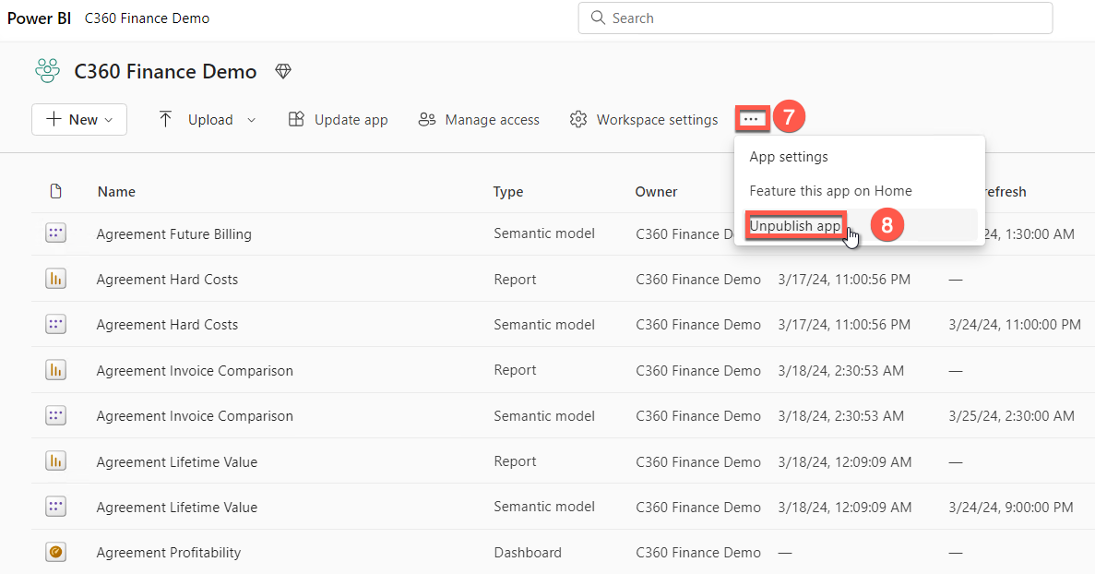This screenshot has width=1095, height=574.
Task: Click the Agreement Future Billing semantic model icon
Action: click(55, 234)
